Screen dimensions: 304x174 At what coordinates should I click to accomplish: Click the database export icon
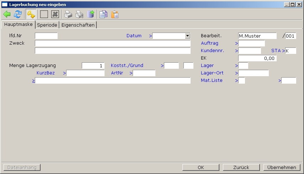click(91, 14)
